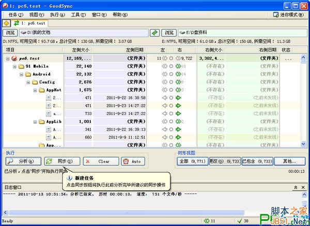Click left 浏览 button for D:\我的文档

point(10,33)
